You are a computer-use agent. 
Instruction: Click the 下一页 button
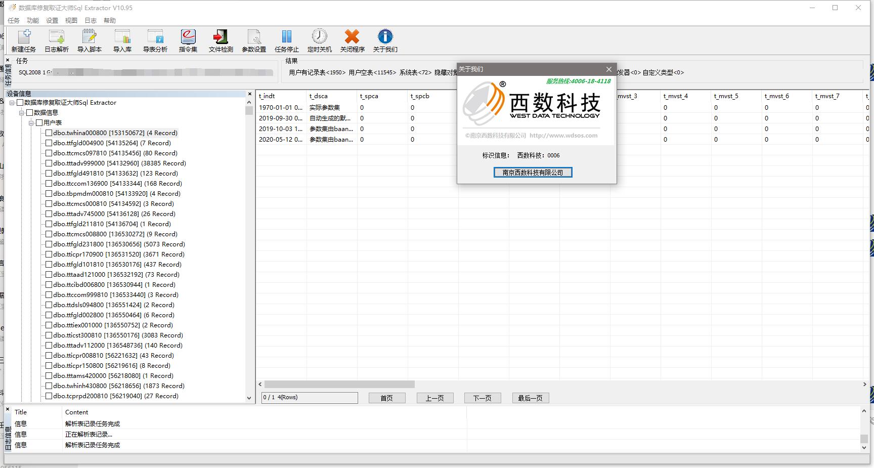click(483, 398)
